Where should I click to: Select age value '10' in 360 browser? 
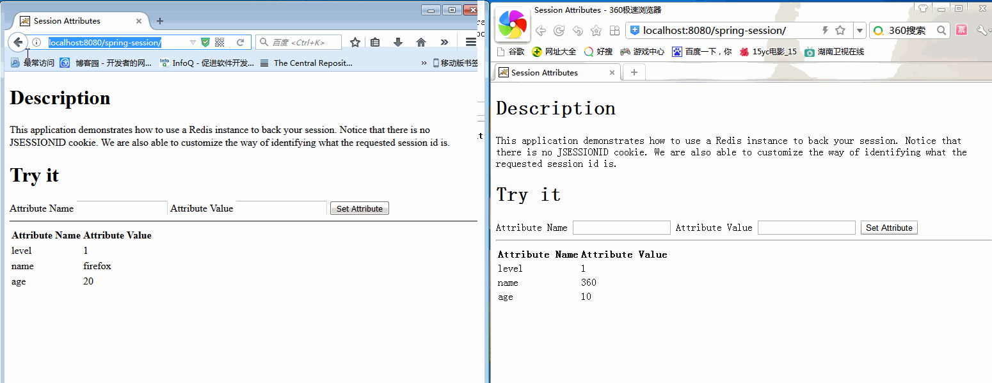click(586, 297)
